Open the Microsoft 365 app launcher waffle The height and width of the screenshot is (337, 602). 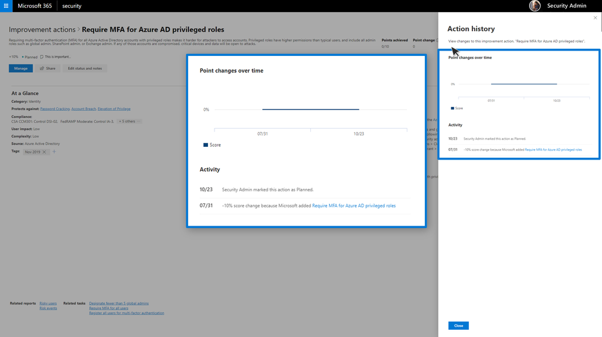6,6
